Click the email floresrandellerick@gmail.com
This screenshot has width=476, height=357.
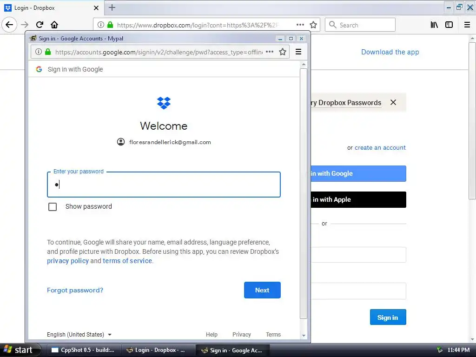pyautogui.click(x=170, y=142)
